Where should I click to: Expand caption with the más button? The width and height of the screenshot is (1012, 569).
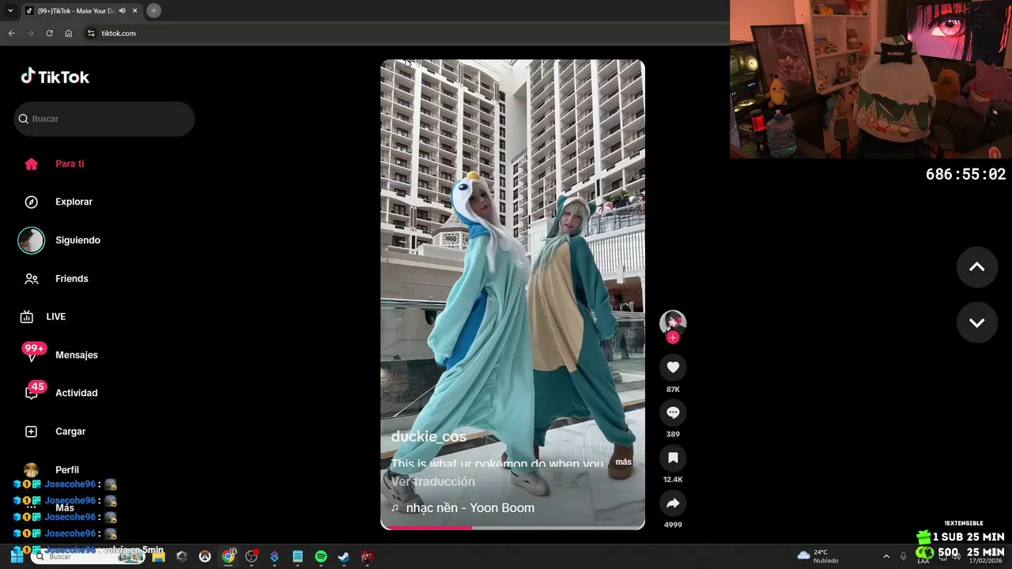pos(623,462)
